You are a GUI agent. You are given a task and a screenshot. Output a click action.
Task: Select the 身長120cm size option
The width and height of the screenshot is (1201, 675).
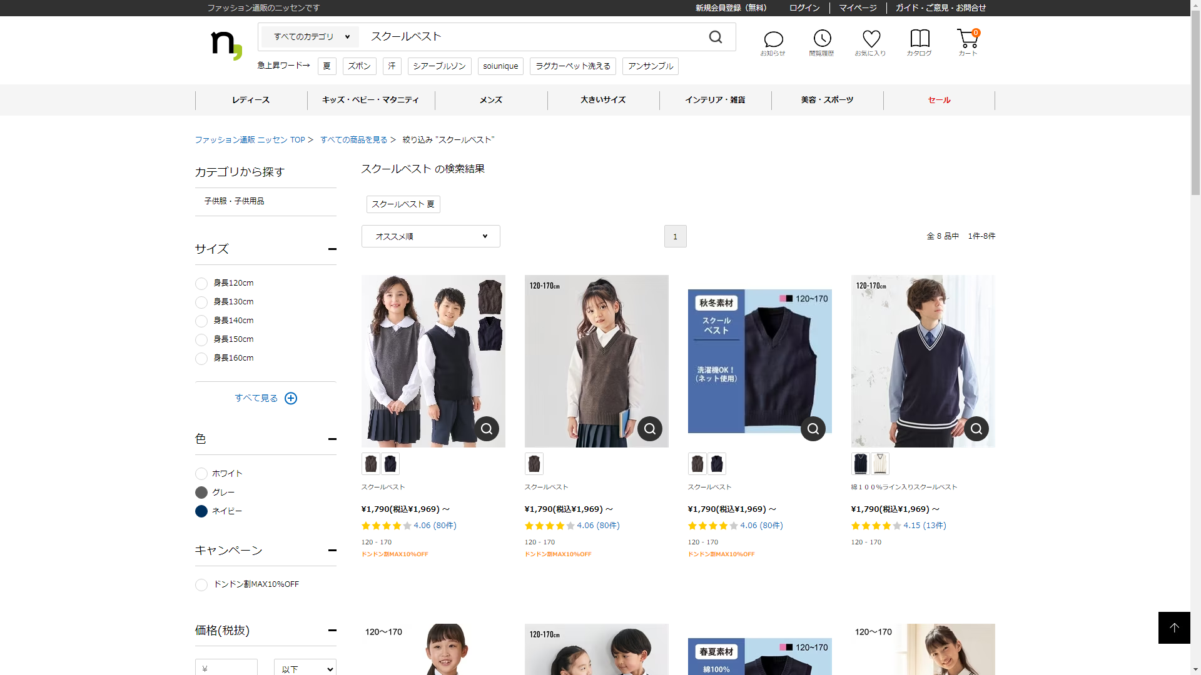click(201, 284)
